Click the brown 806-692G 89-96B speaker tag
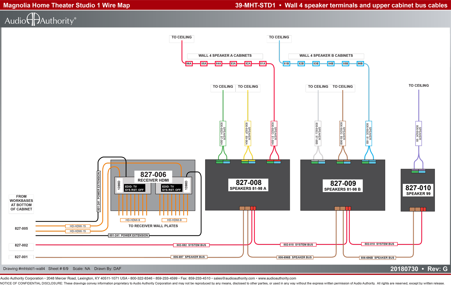451x285 pixels. [342, 133]
